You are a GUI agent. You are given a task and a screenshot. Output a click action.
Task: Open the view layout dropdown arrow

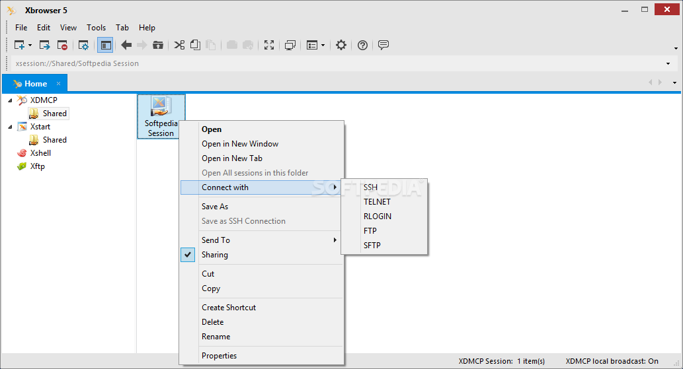pyautogui.click(x=323, y=45)
